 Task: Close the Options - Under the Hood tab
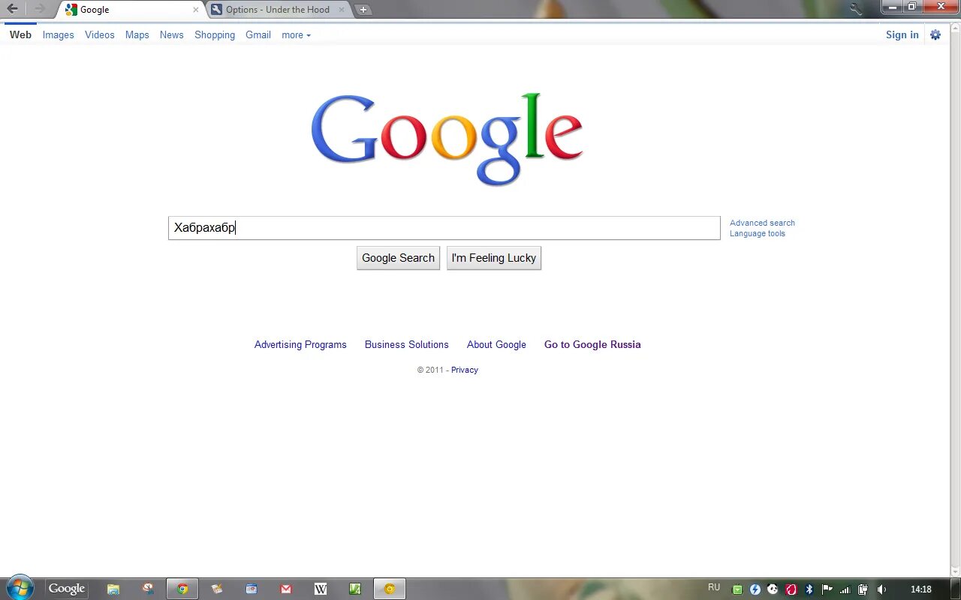pyautogui.click(x=342, y=10)
